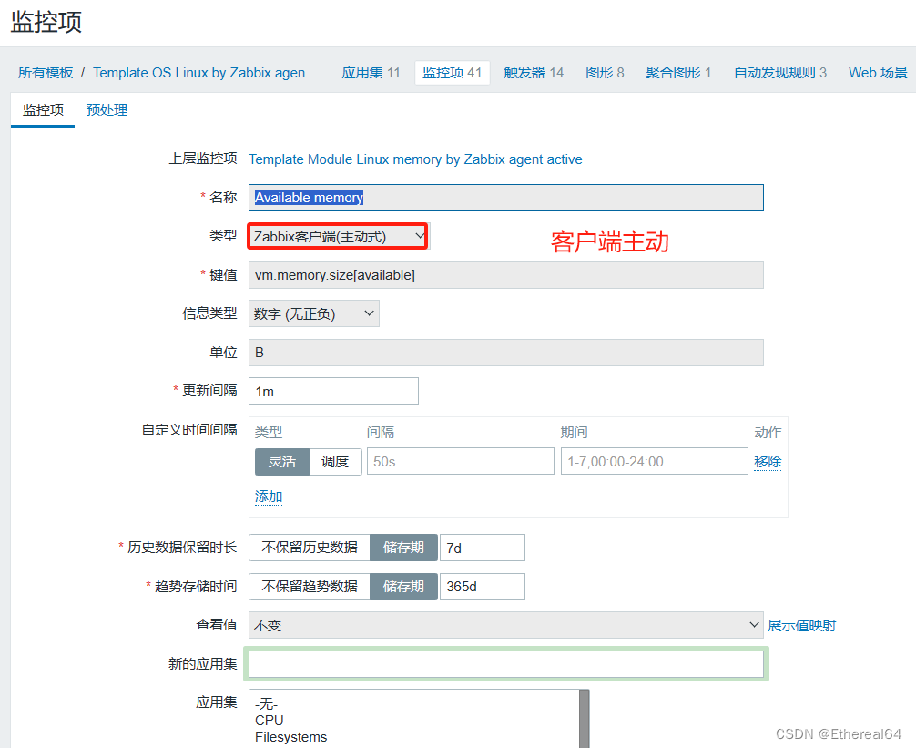Expand the 查看值 dropdown showing 不变
Screen dimensions: 916x748
click(506, 625)
